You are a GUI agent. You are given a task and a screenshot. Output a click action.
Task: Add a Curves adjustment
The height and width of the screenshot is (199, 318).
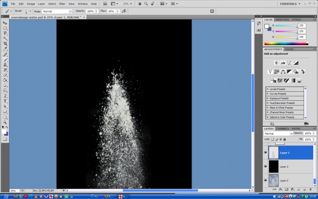289,63
